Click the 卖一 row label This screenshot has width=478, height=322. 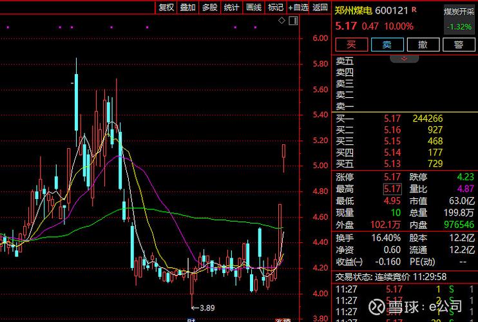tap(345, 106)
